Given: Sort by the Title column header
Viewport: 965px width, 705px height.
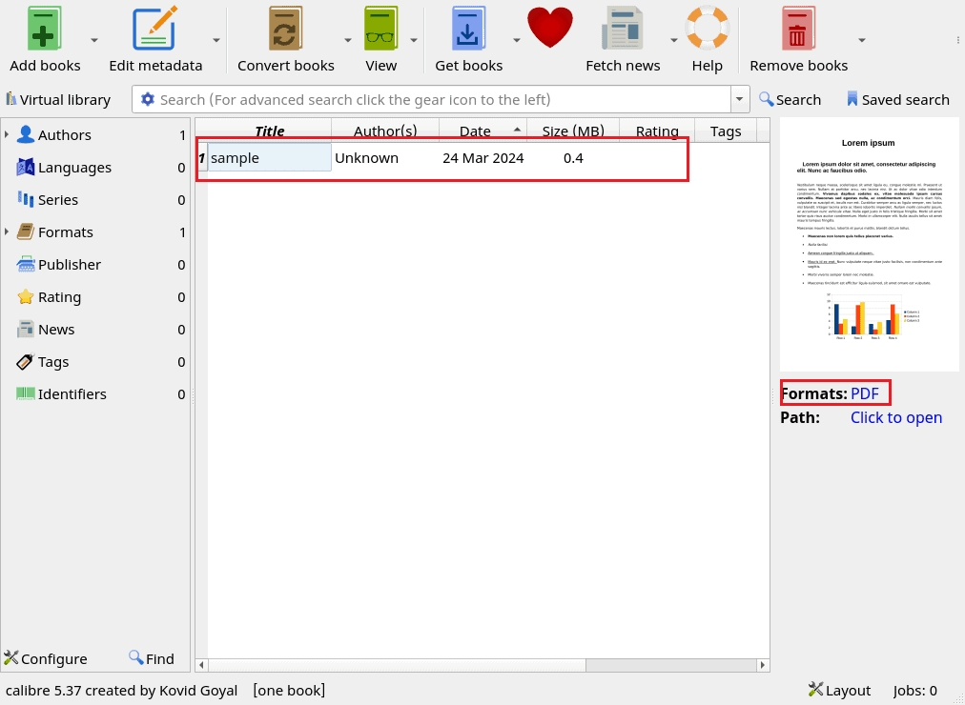Looking at the screenshot, I should click(x=270, y=131).
